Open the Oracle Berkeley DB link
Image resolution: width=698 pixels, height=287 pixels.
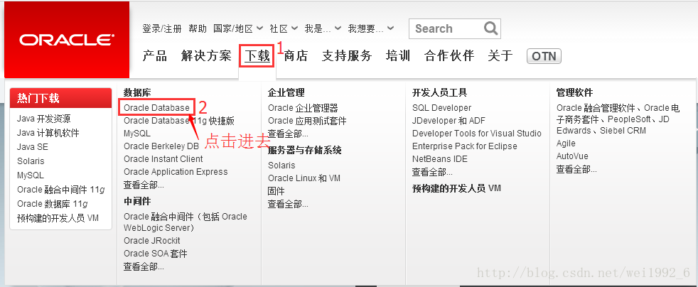161,146
